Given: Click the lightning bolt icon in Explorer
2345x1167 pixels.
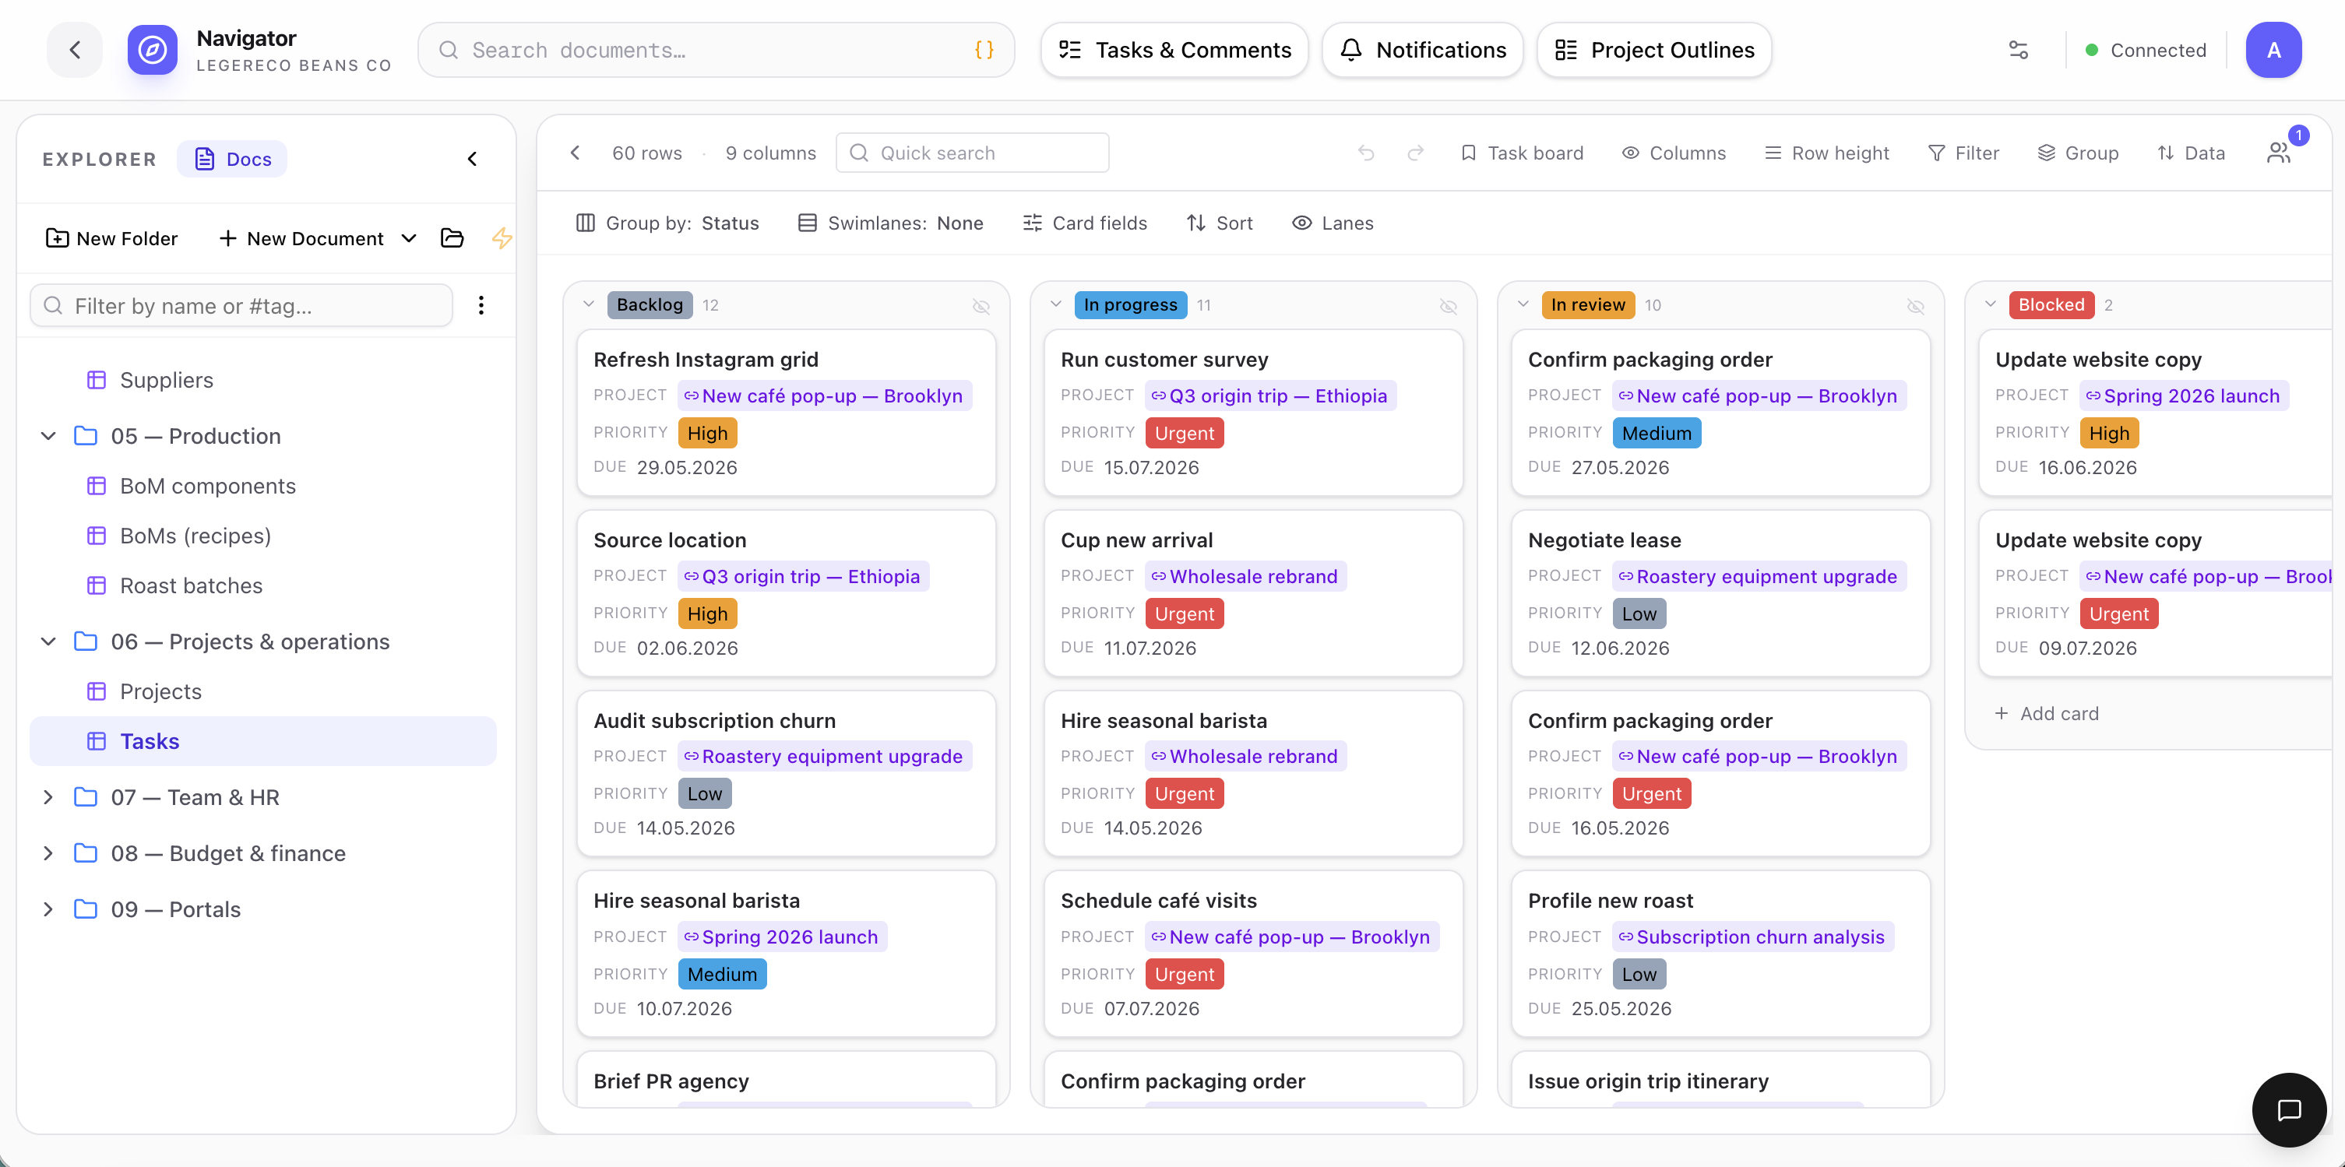Looking at the screenshot, I should (502, 238).
